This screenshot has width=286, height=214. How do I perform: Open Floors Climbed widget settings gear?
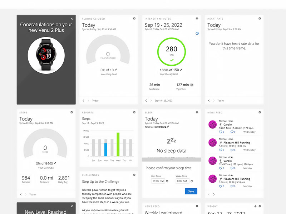pos(134,19)
